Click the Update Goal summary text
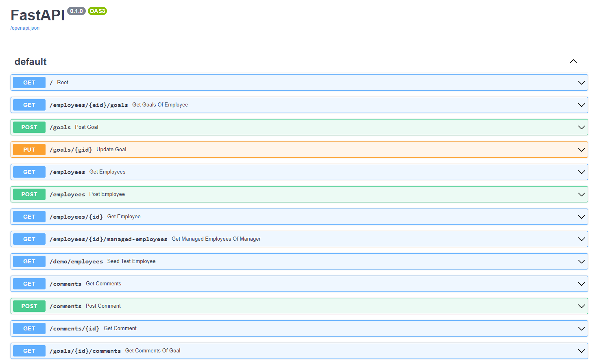 [111, 149]
